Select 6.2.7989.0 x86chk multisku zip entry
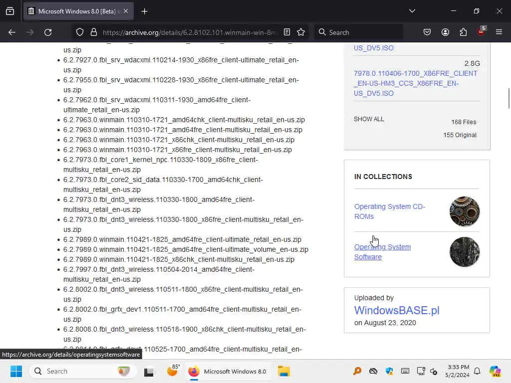Viewport: 511px width, 383px height. [179, 259]
